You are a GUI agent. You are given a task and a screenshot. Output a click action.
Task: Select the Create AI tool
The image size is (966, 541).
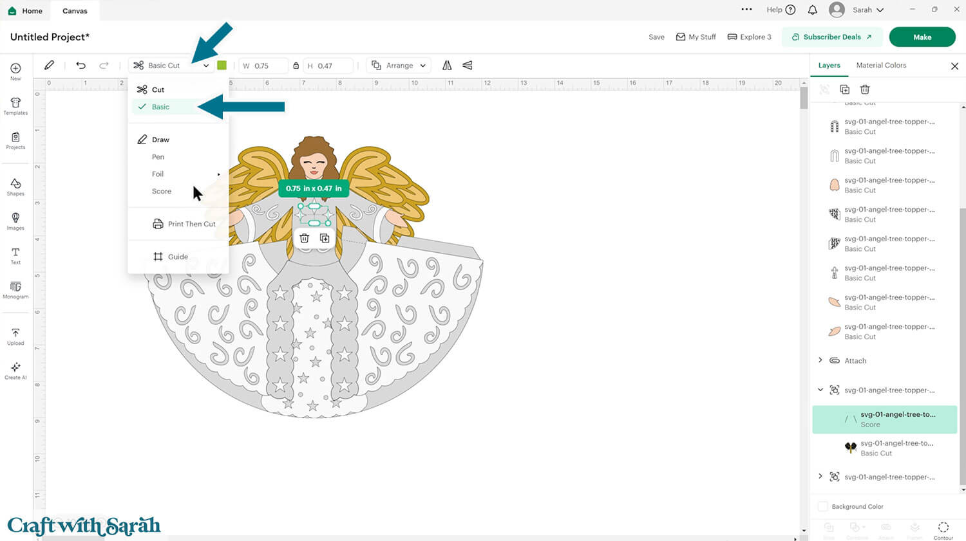point(15,371)
